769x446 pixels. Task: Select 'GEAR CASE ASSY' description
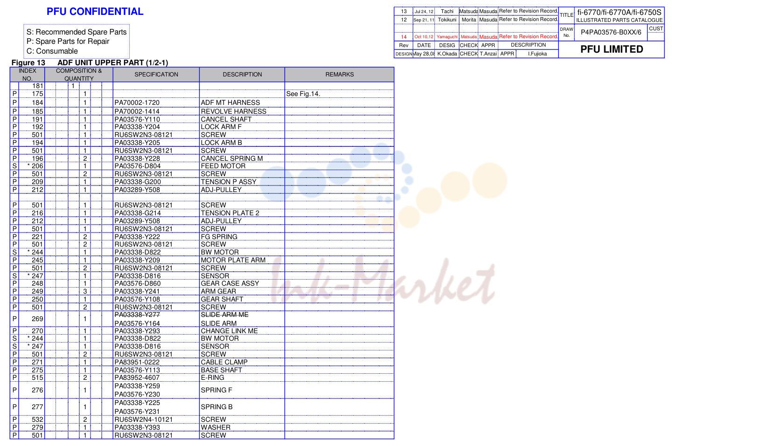[x=230, y=283]
